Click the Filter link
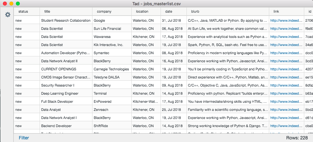The image size is (313, 142). click(24, 138)
